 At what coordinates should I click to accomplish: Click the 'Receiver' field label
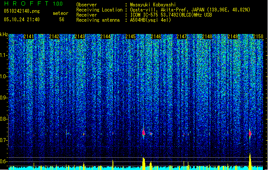86,15
